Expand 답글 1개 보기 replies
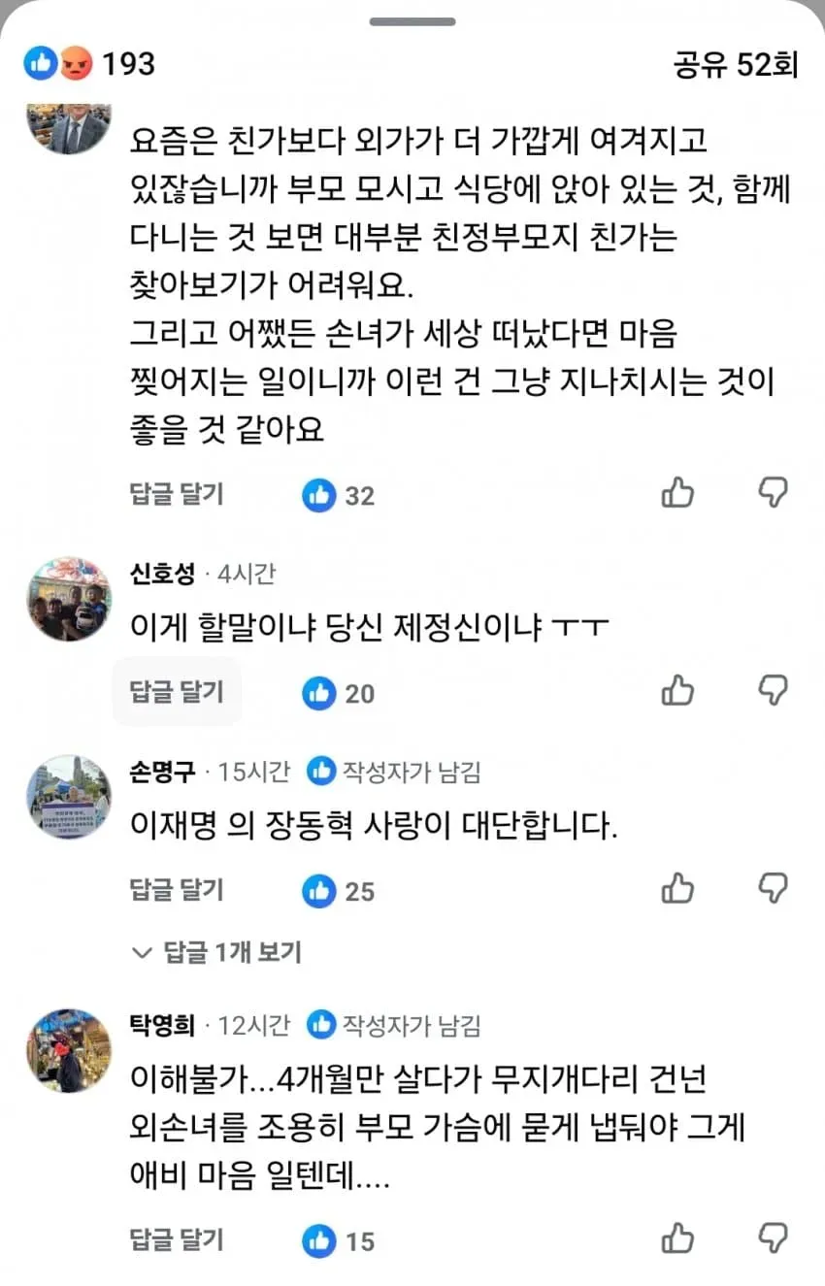 (216, 952)
